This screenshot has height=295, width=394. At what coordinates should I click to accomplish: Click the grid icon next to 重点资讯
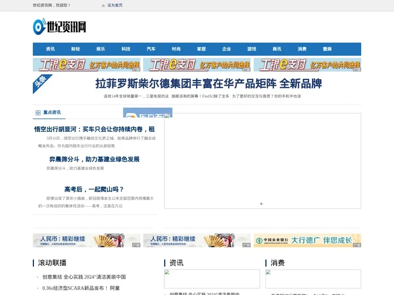pos(38,113)
